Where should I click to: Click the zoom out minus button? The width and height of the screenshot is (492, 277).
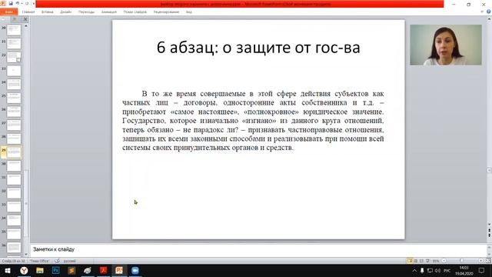444,261
